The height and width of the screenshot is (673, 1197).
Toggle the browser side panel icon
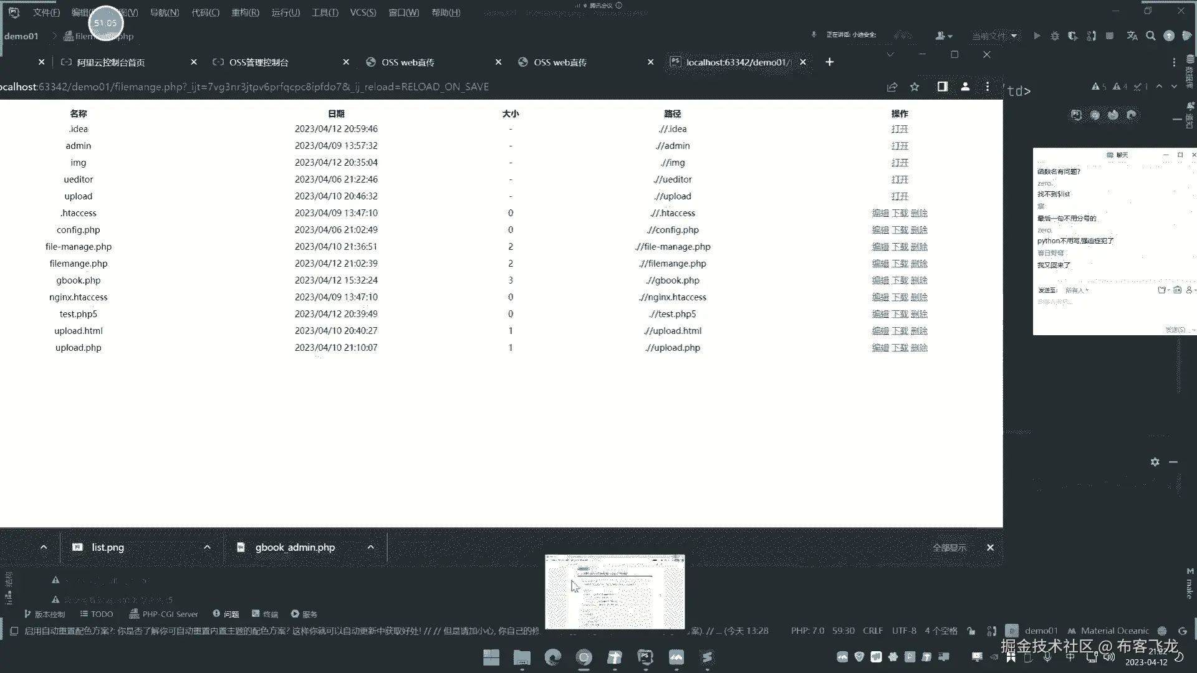(x=942, y=87)
